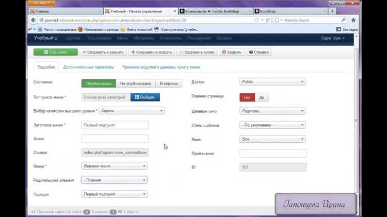Click the Закрыть toolbar button
The width and height of the screenshot is (387, 217).
[232, 52]
